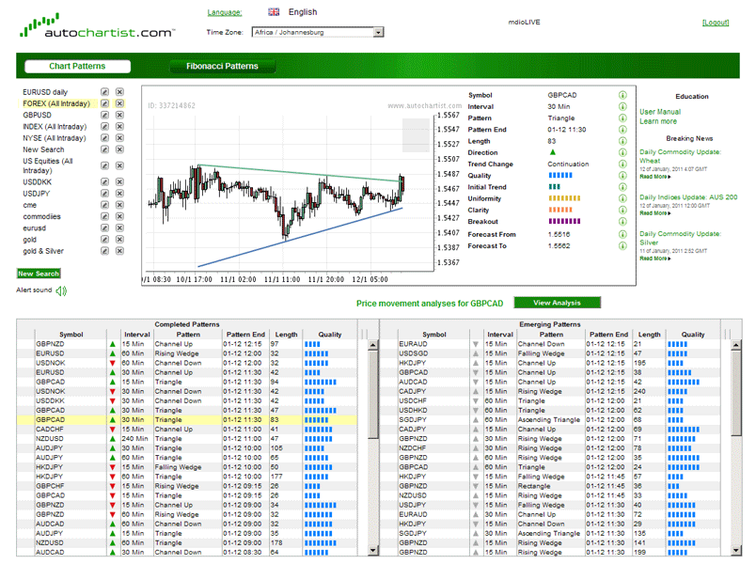Switch to Chart Patterns tab

[77, 66]
